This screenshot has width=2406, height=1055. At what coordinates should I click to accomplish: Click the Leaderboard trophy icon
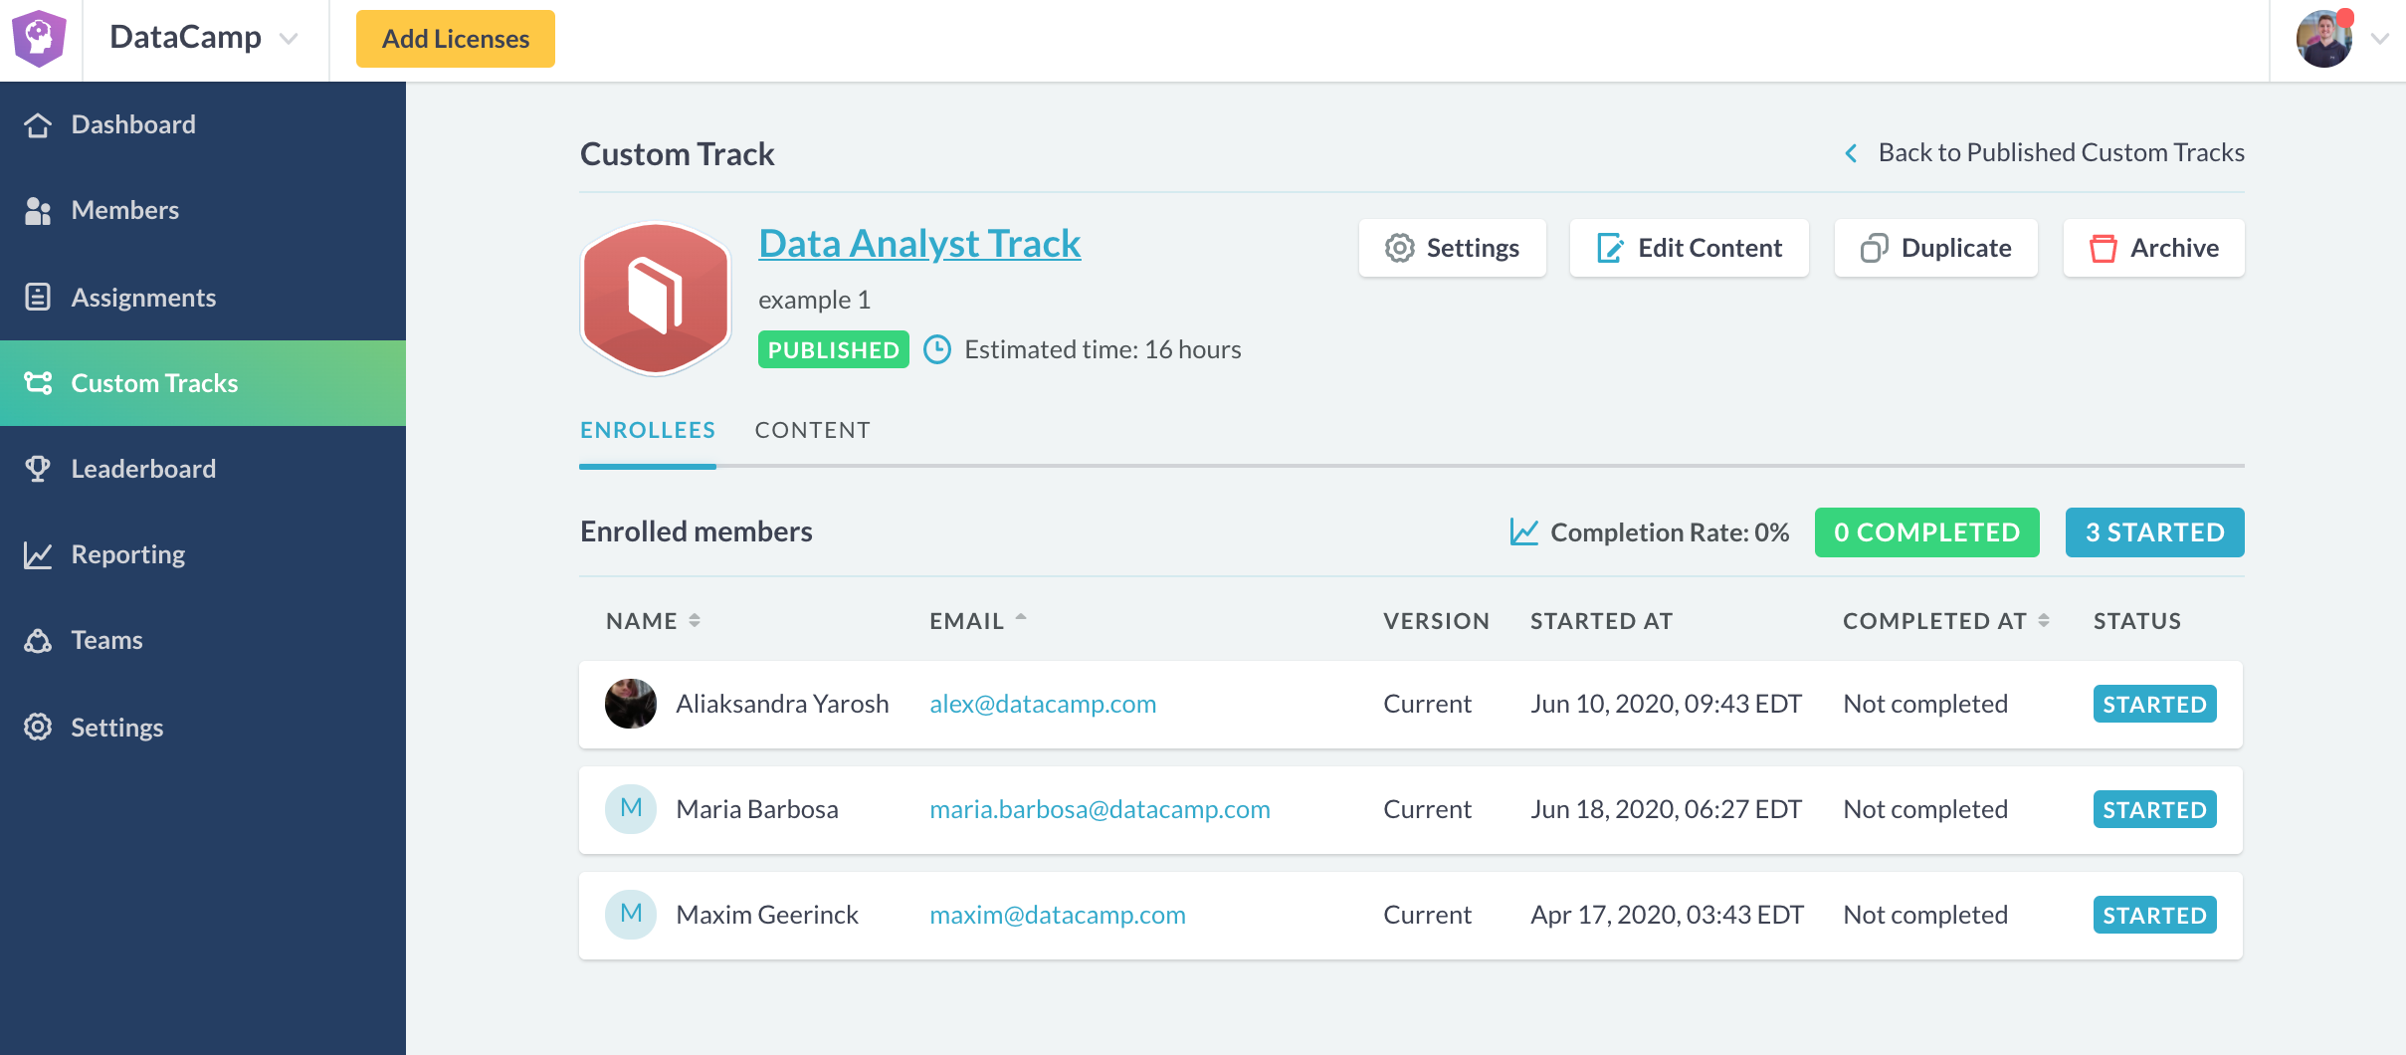(x=38, y=469)
